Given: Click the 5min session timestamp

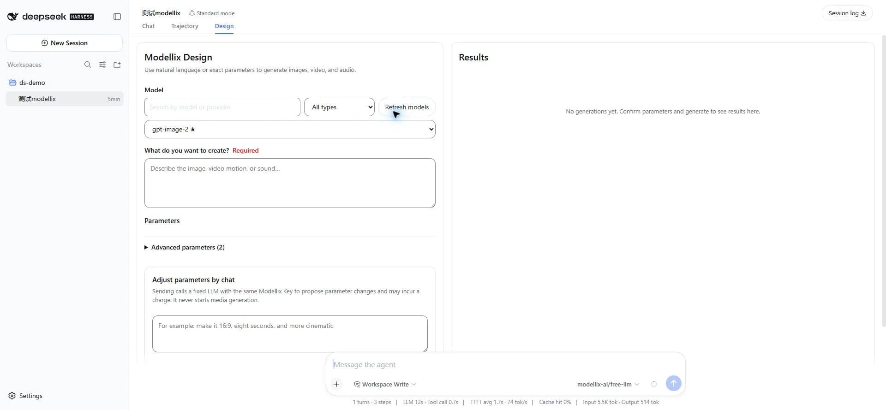Looking at the screenshot, I should click(114, 99).
